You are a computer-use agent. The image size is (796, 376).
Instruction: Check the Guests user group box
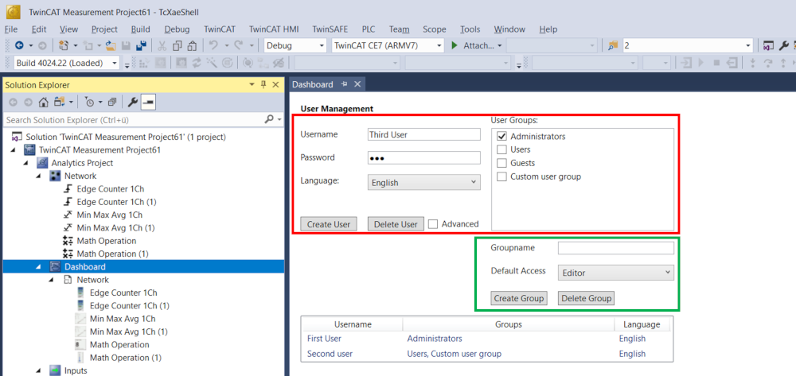click(x=501, y=163)
